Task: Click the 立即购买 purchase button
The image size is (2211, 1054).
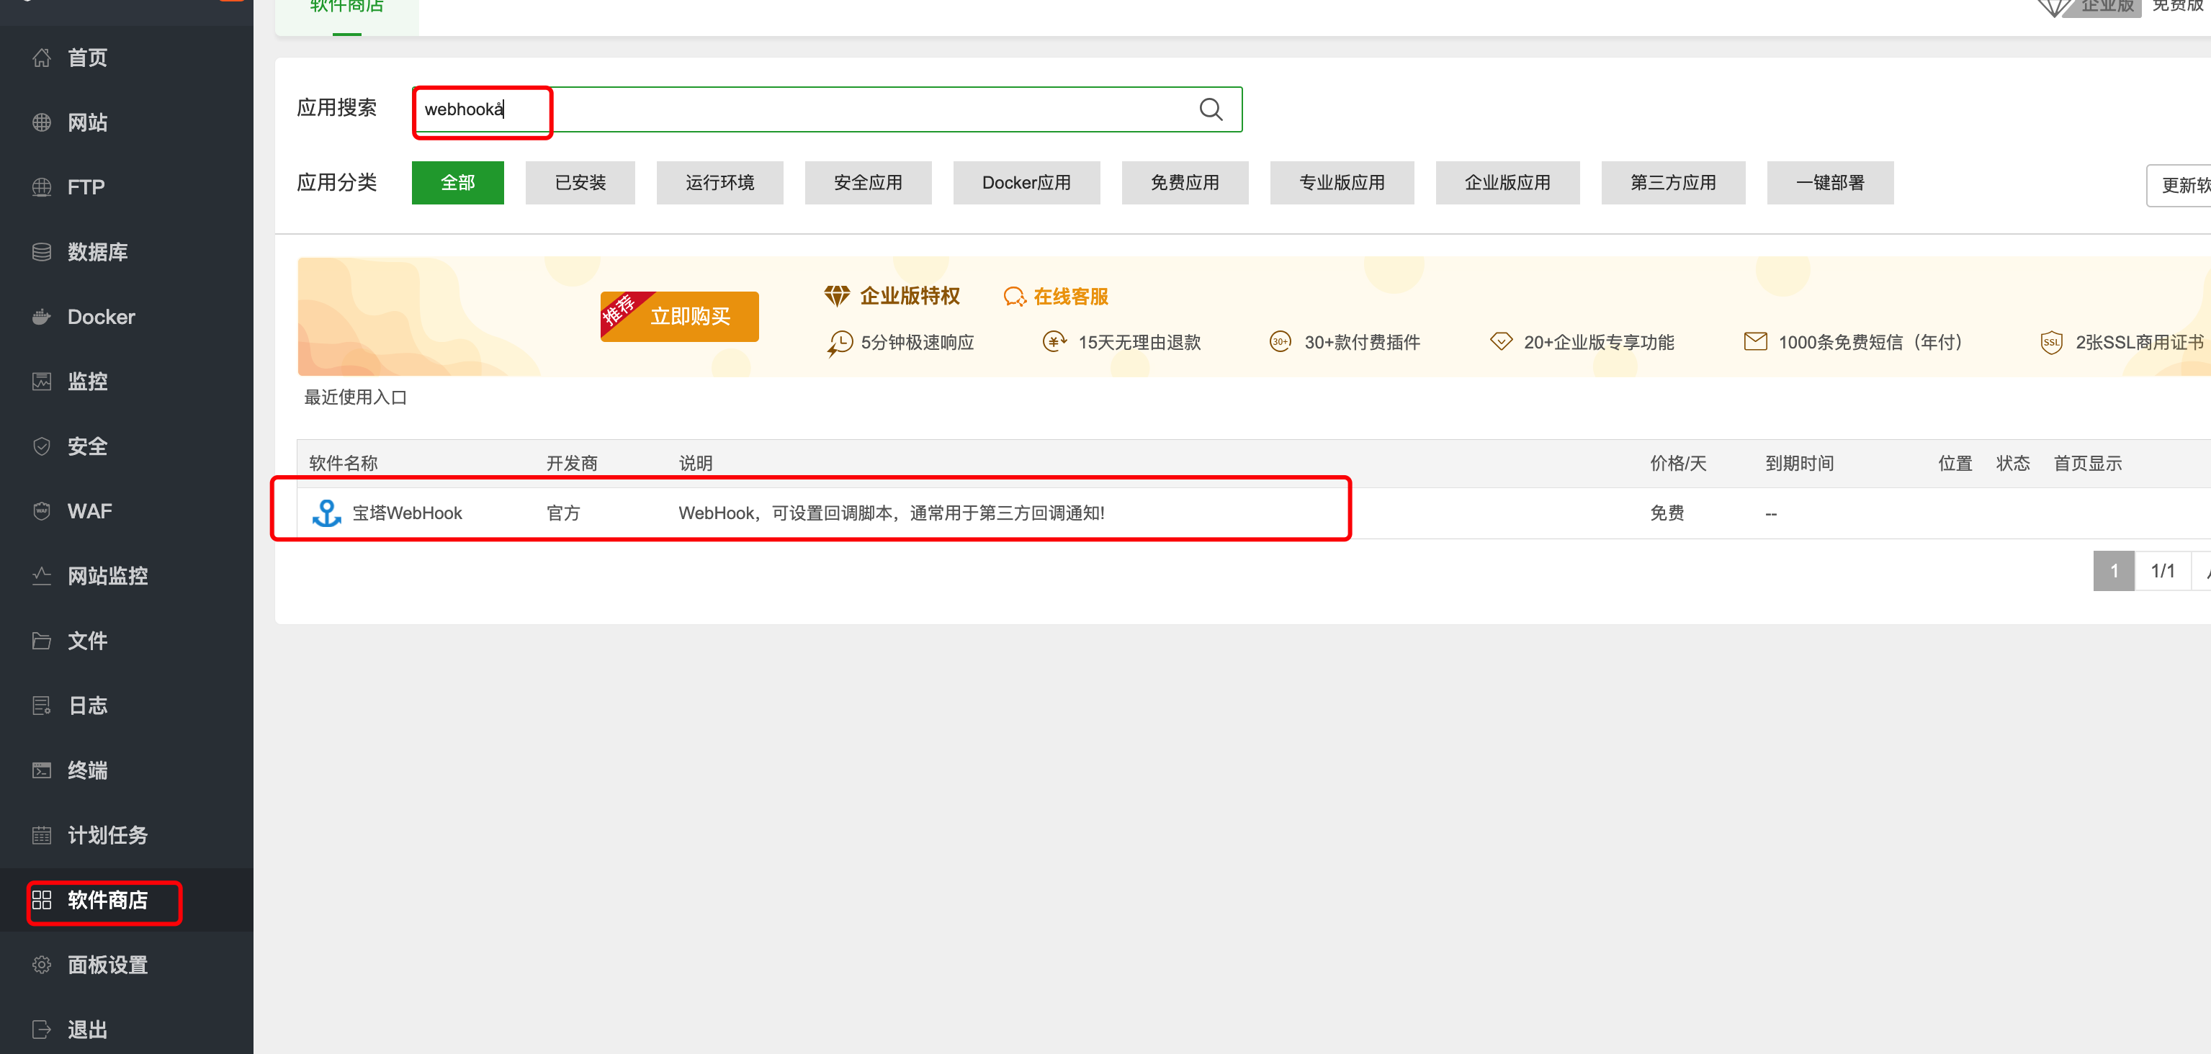Action: [x=691, y=316]
